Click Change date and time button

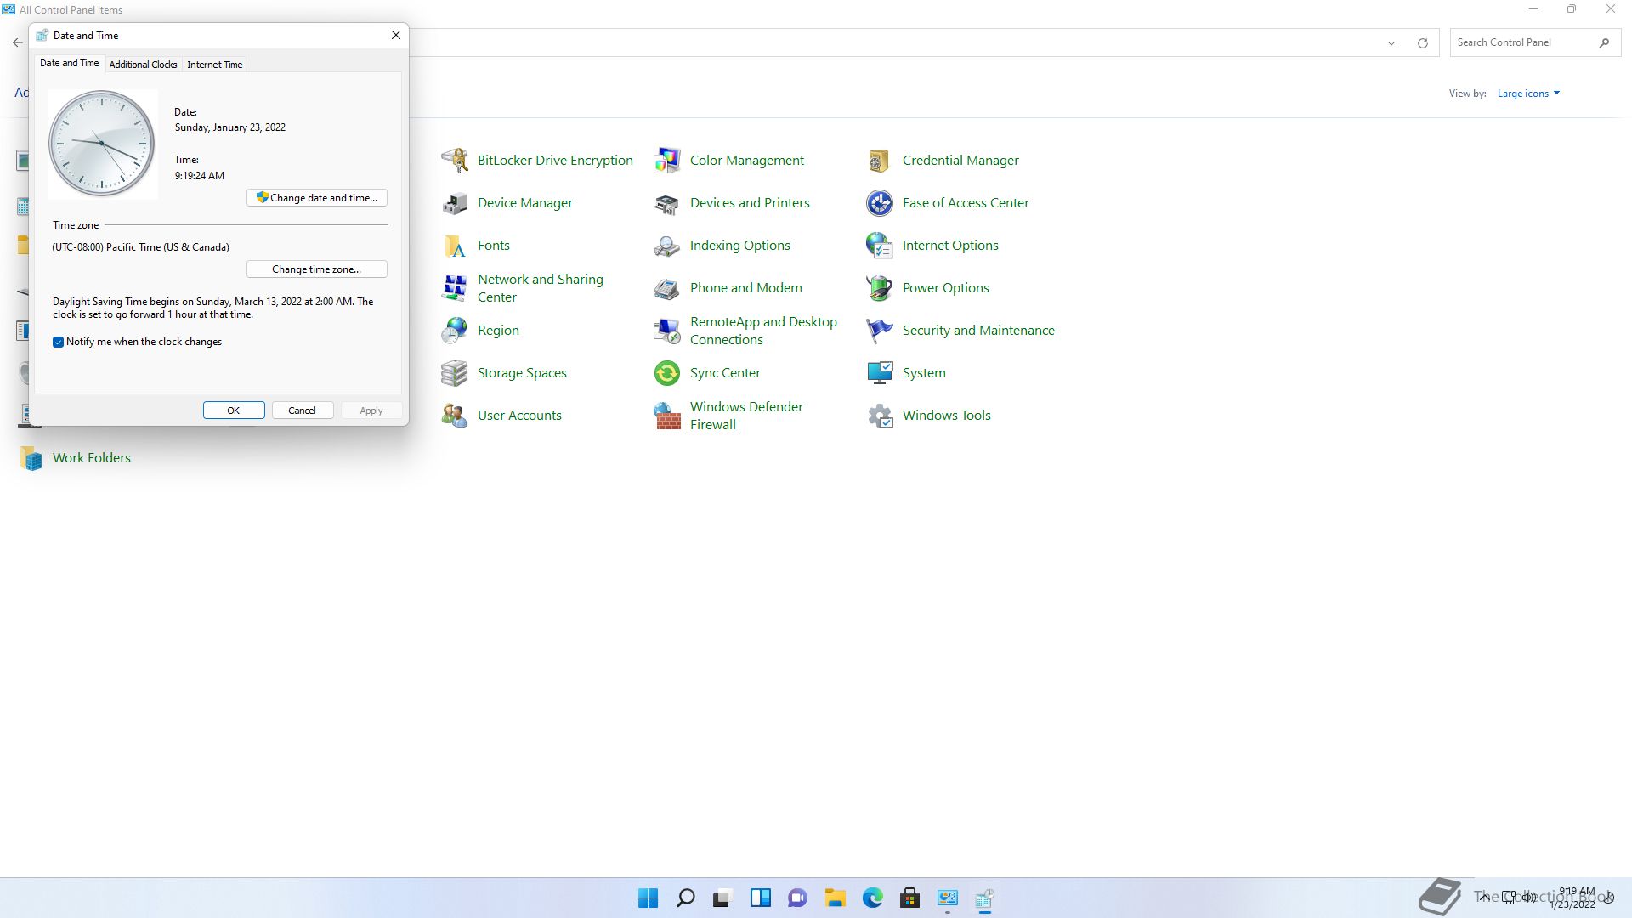click(x=317, y=197)
